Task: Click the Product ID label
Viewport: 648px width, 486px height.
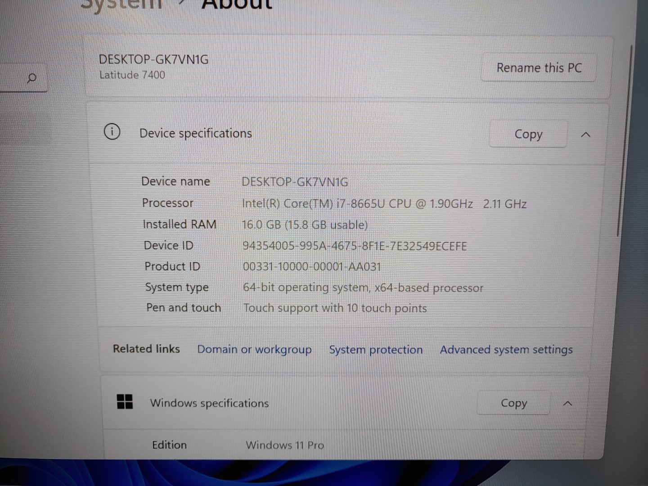Action: pos(172,266)
